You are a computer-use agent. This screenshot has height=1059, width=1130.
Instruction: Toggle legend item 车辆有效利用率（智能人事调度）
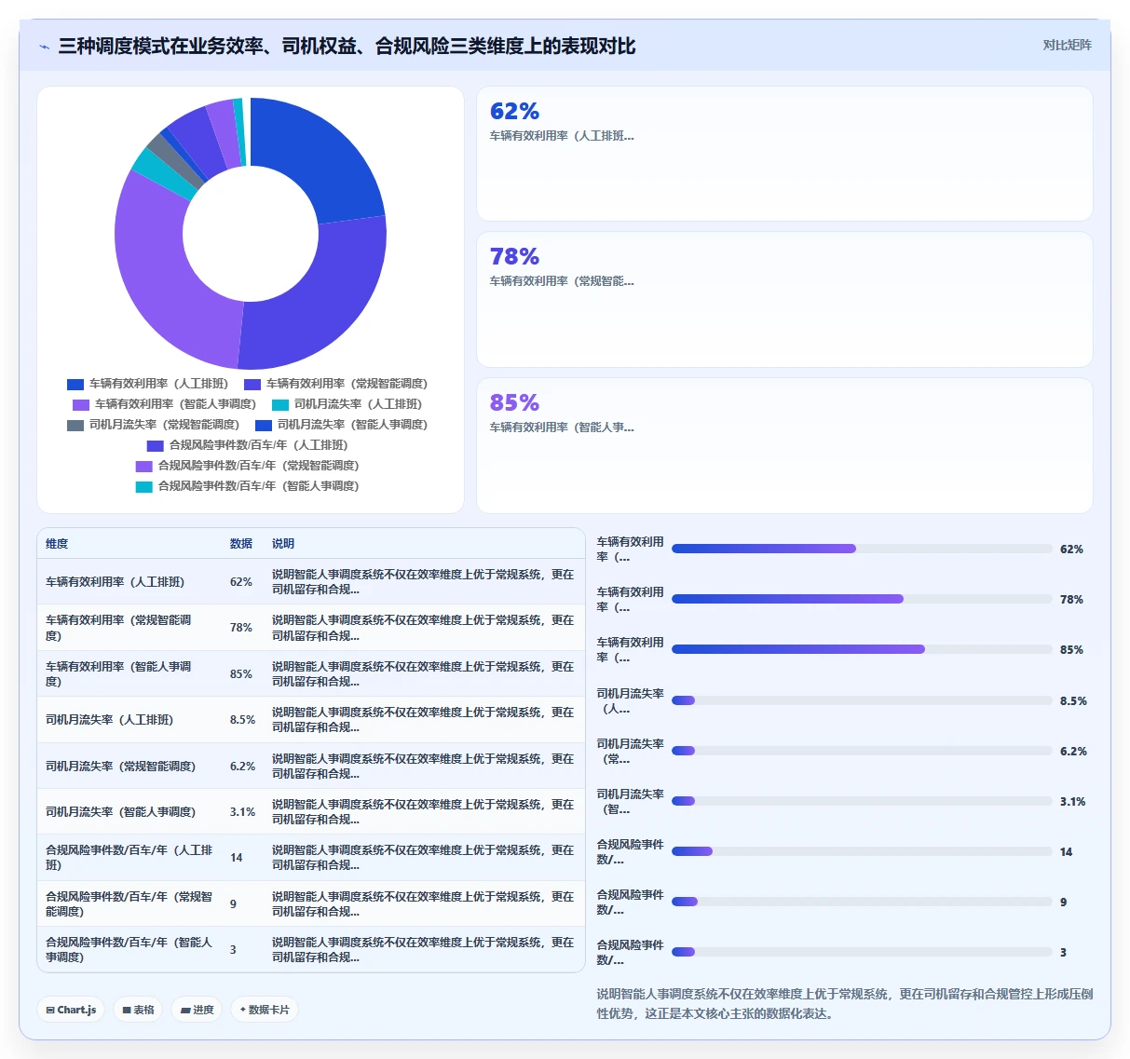[164, 404]
